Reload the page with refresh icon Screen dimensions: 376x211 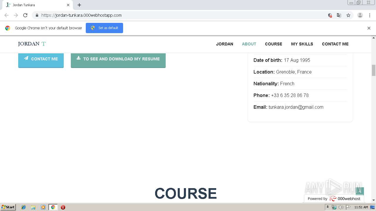[x=25, y=15]
